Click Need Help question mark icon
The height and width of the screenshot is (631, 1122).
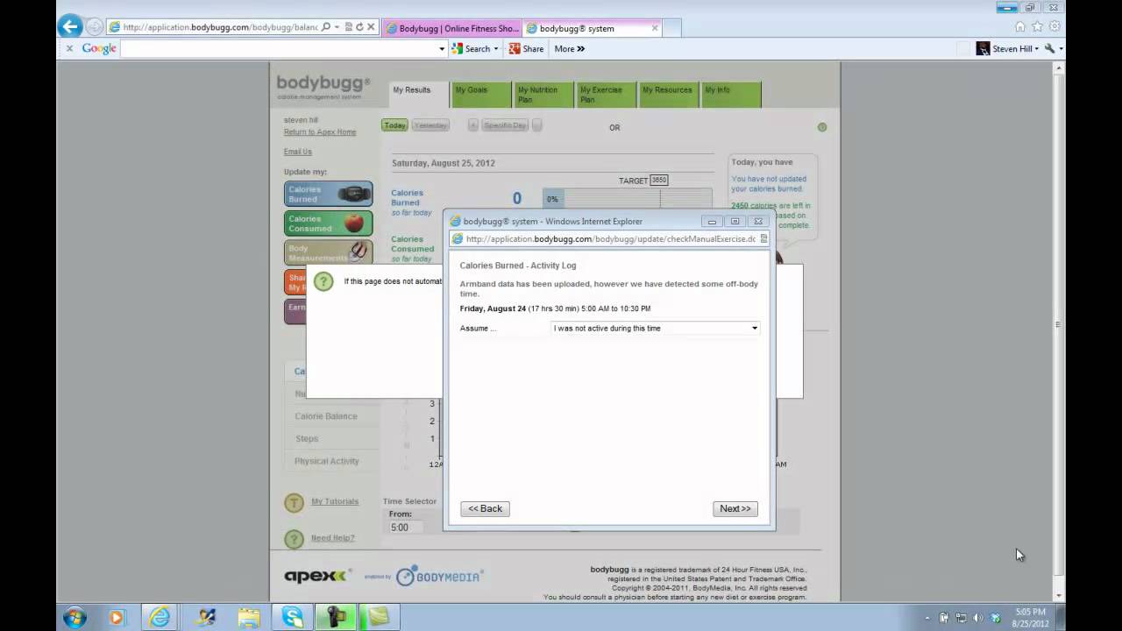294,539
